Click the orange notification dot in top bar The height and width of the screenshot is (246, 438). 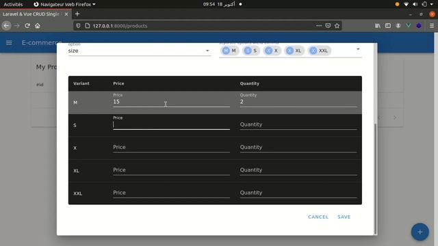(397, 4)
